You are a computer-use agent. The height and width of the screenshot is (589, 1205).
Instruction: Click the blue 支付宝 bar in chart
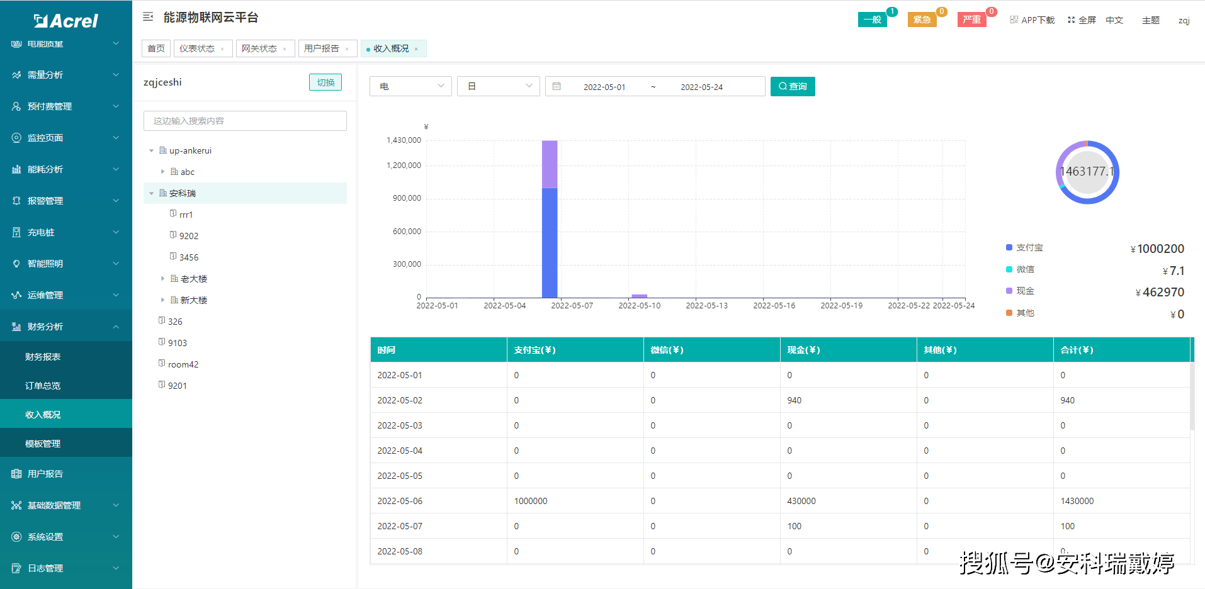(x=550, y=242)
